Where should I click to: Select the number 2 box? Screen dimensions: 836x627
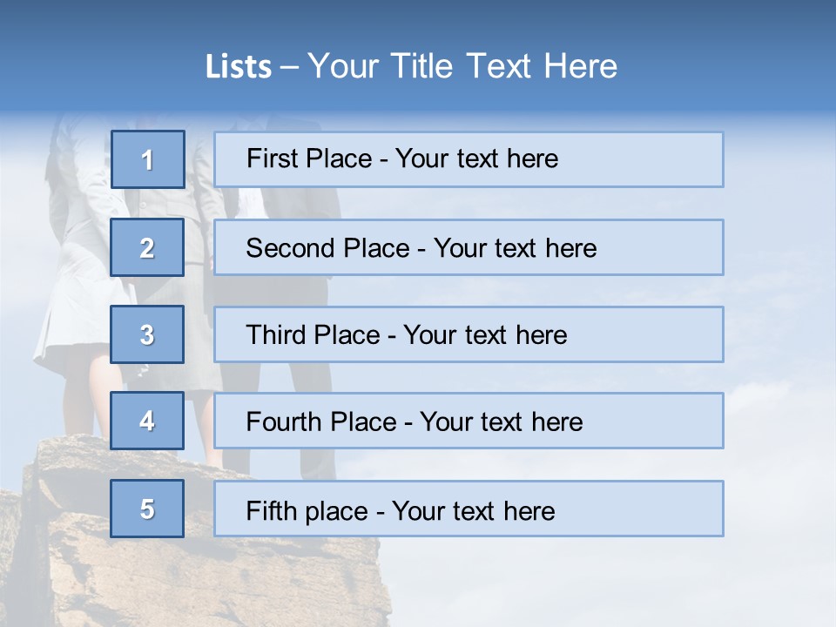[x=147, y=247]
